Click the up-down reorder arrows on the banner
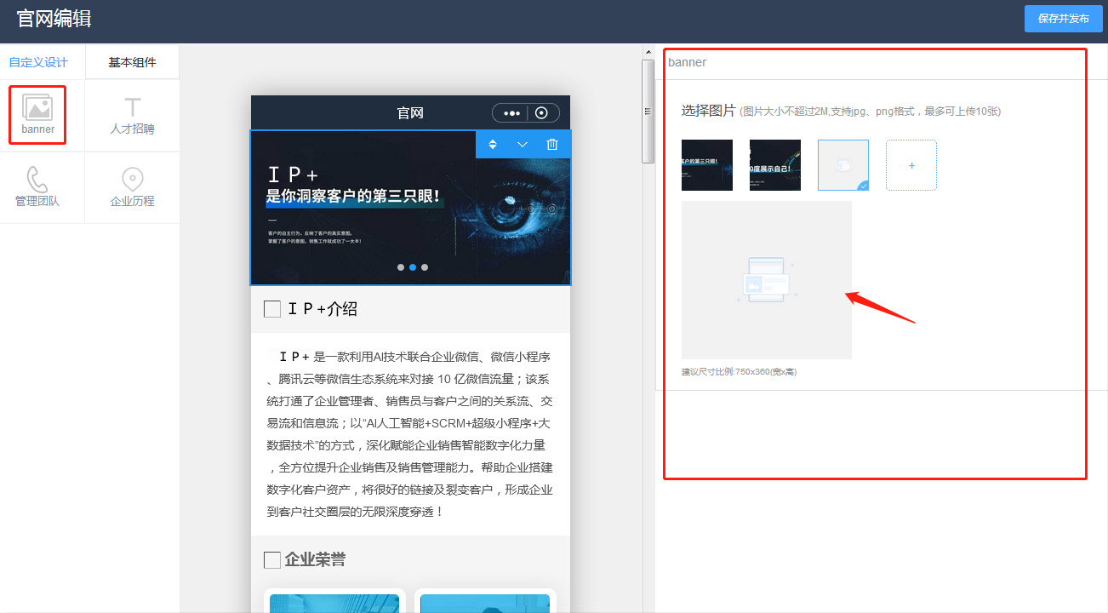 [492, 145]
